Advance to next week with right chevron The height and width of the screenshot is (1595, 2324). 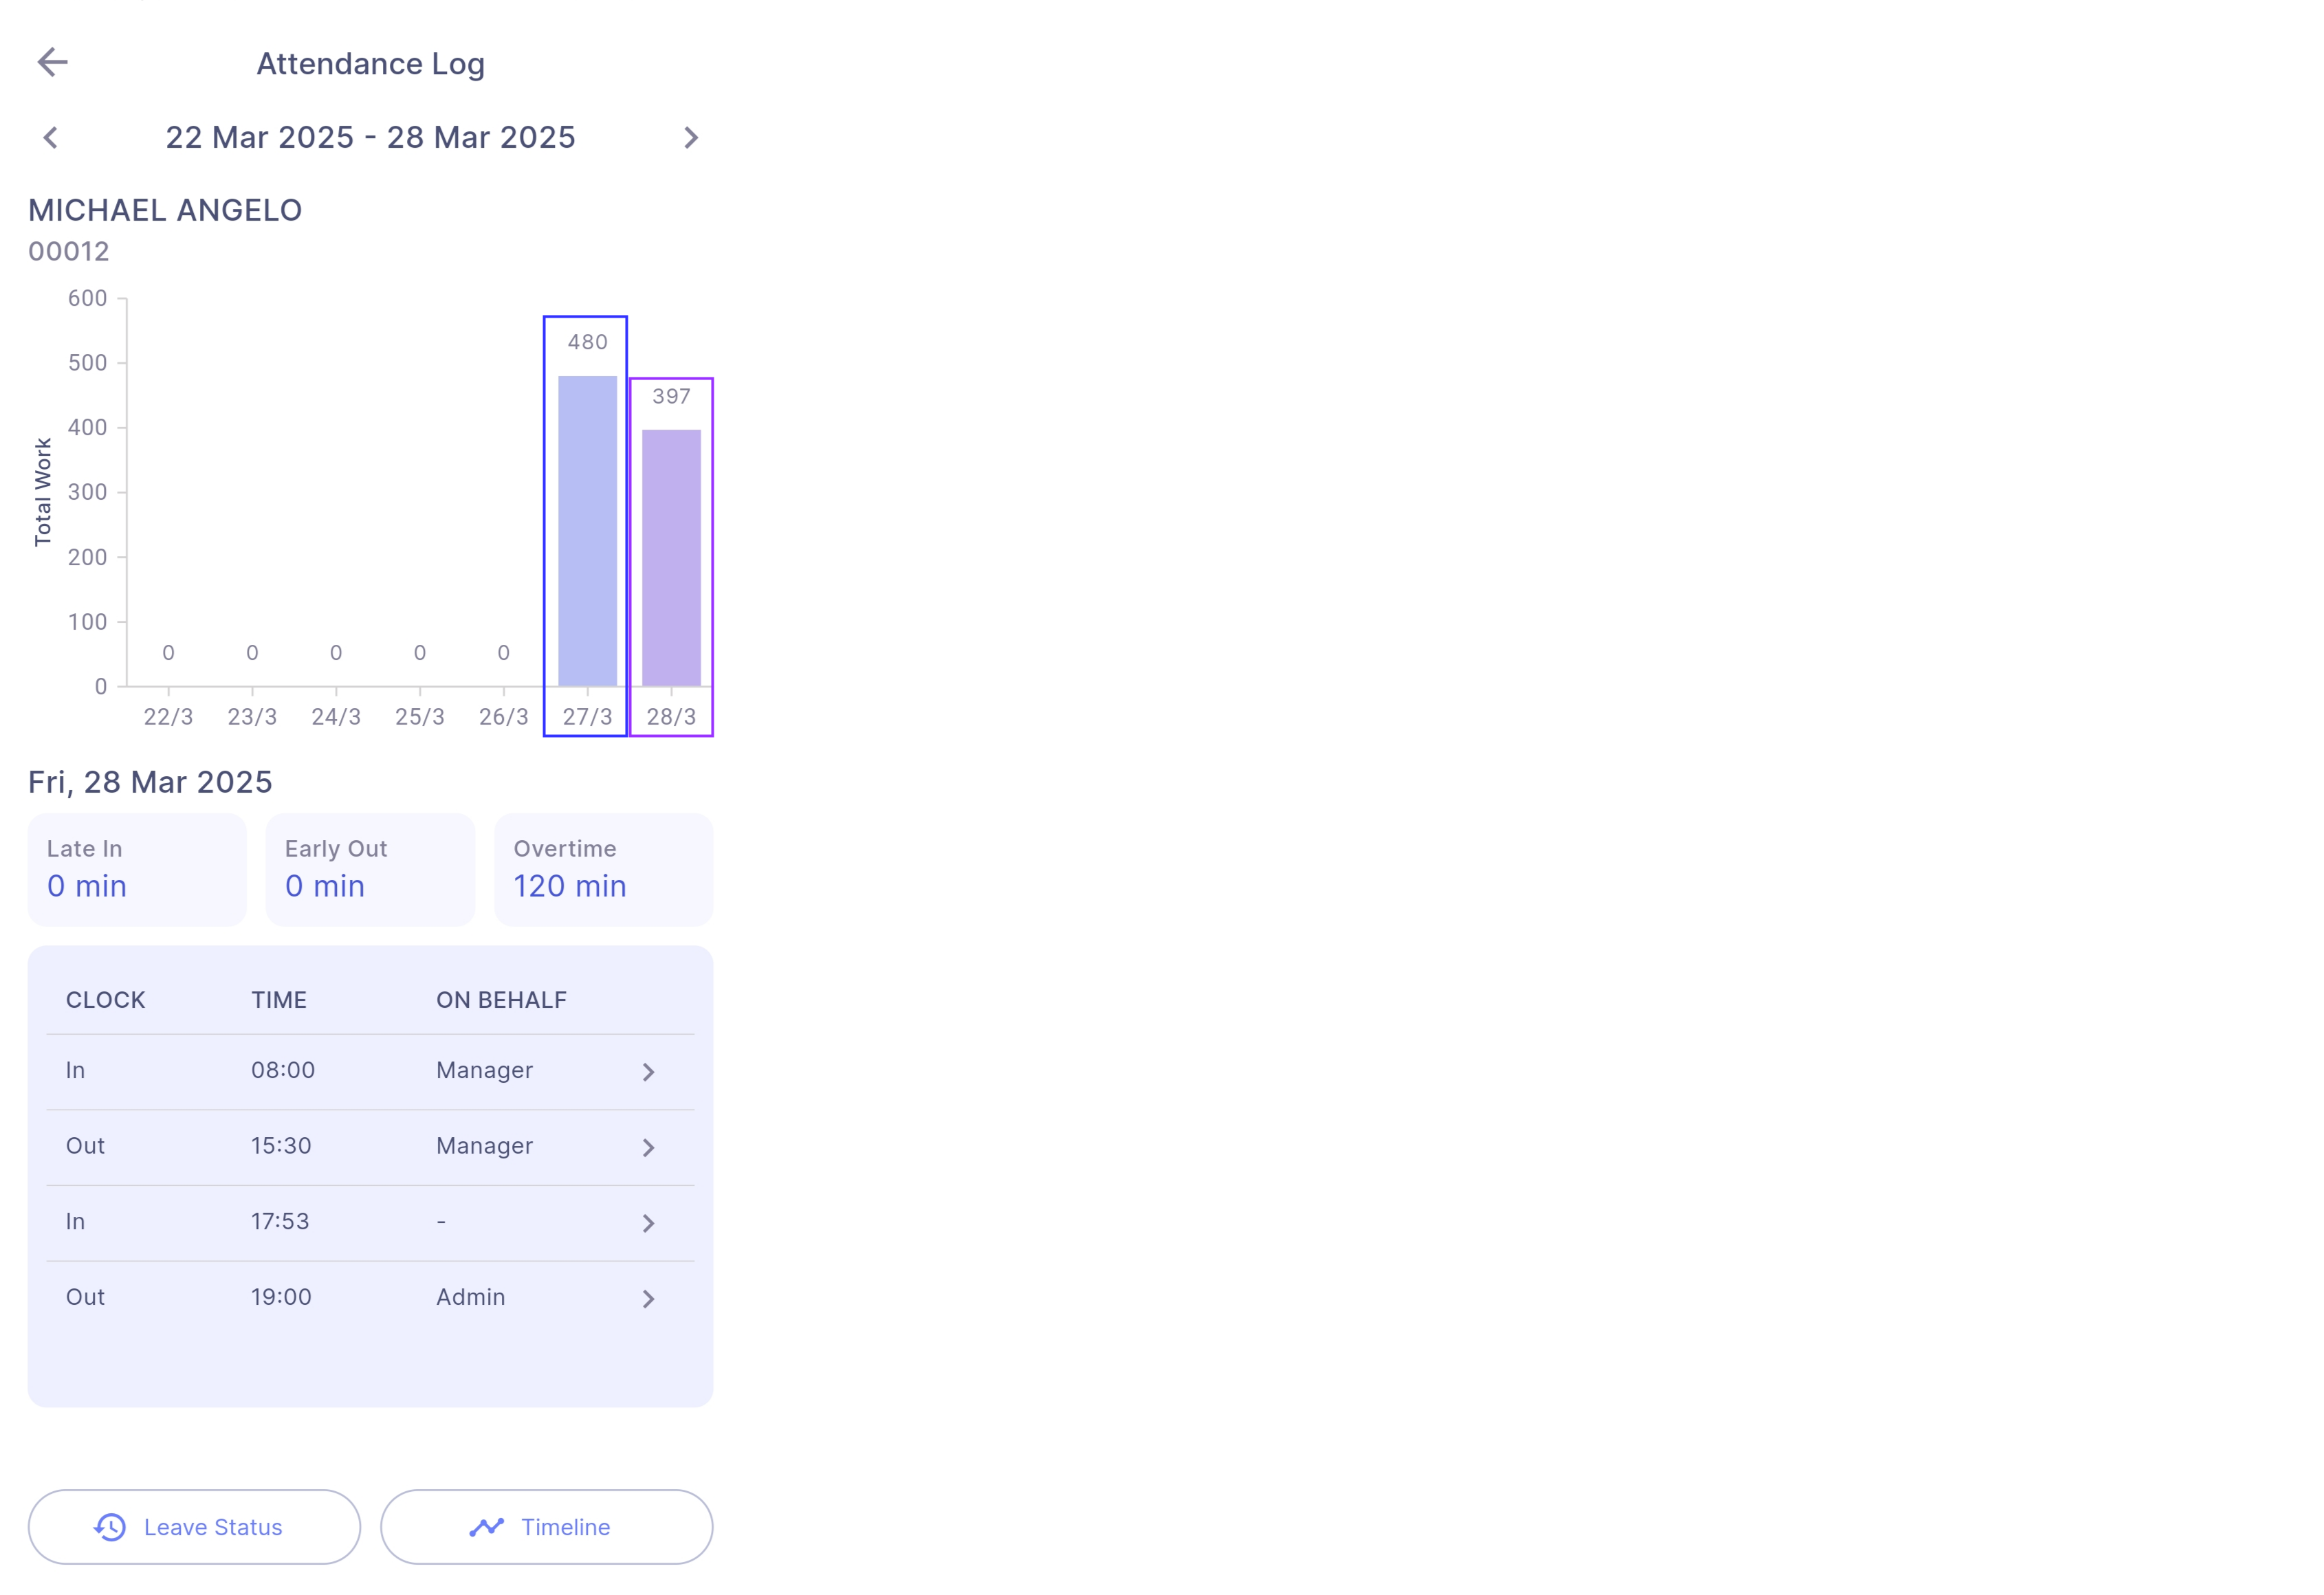pos(690,137)
